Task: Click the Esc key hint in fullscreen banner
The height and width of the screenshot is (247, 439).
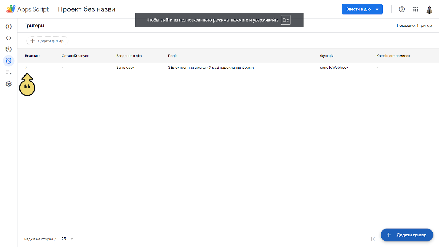Action: click(286, 20)
